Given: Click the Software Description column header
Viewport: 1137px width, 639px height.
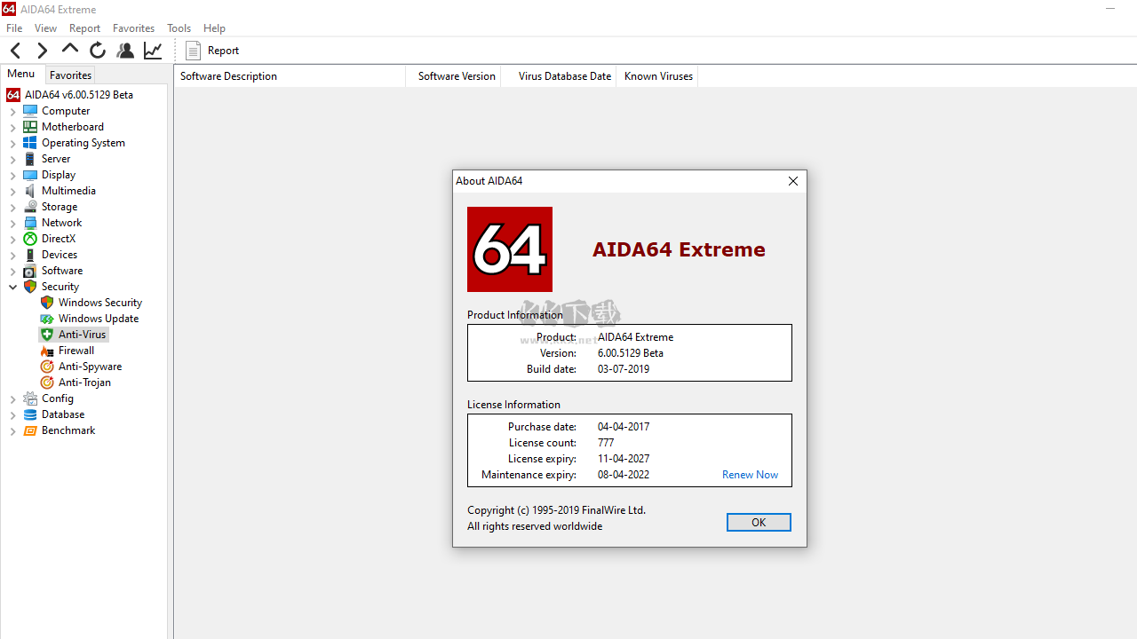Looking at the screenshot, I should point(228,76).
